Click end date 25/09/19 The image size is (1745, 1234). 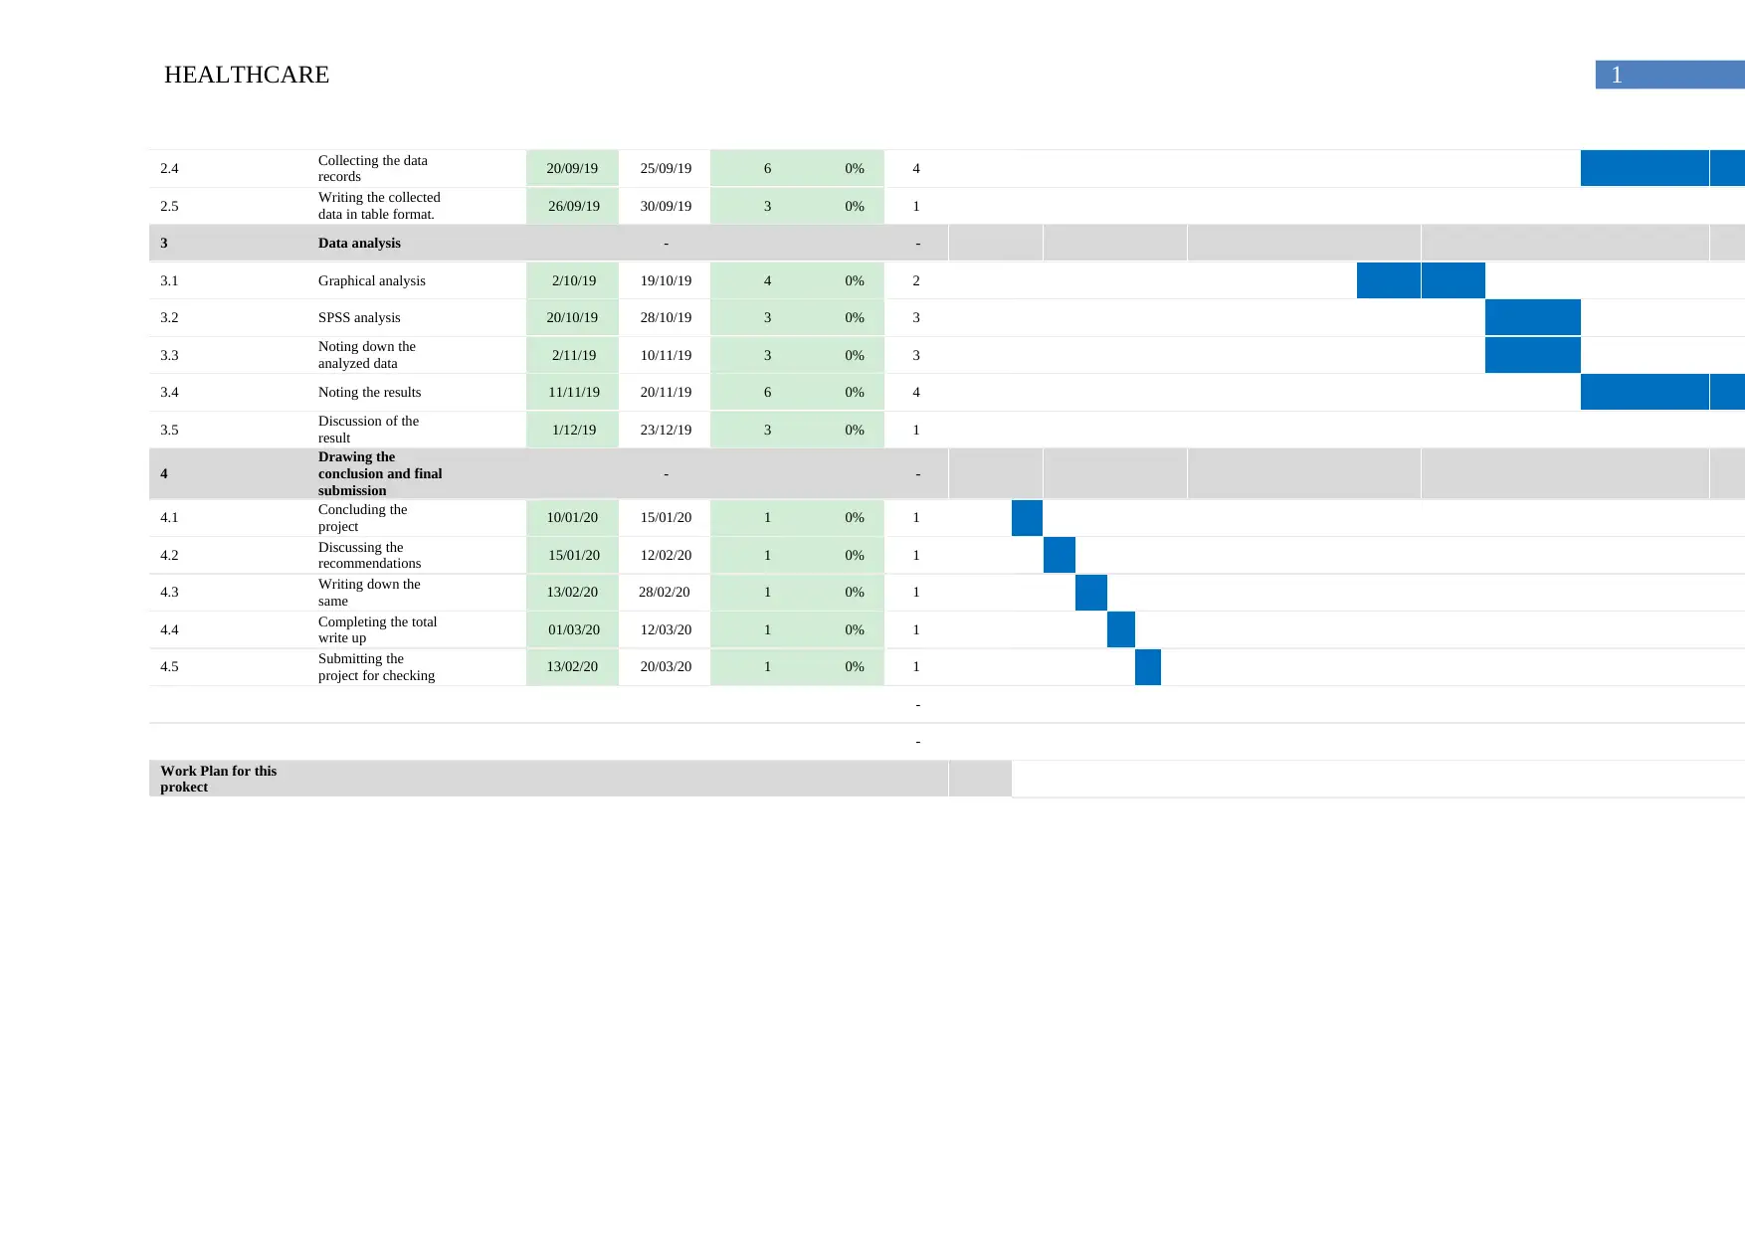(x=666, y=168)
